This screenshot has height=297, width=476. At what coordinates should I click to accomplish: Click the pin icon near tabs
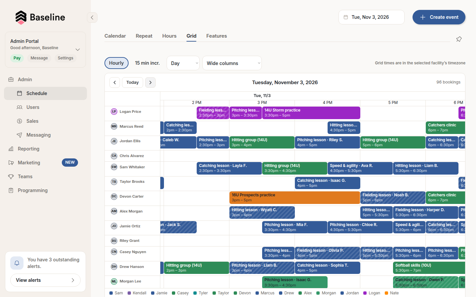click(x=459, y=39)
